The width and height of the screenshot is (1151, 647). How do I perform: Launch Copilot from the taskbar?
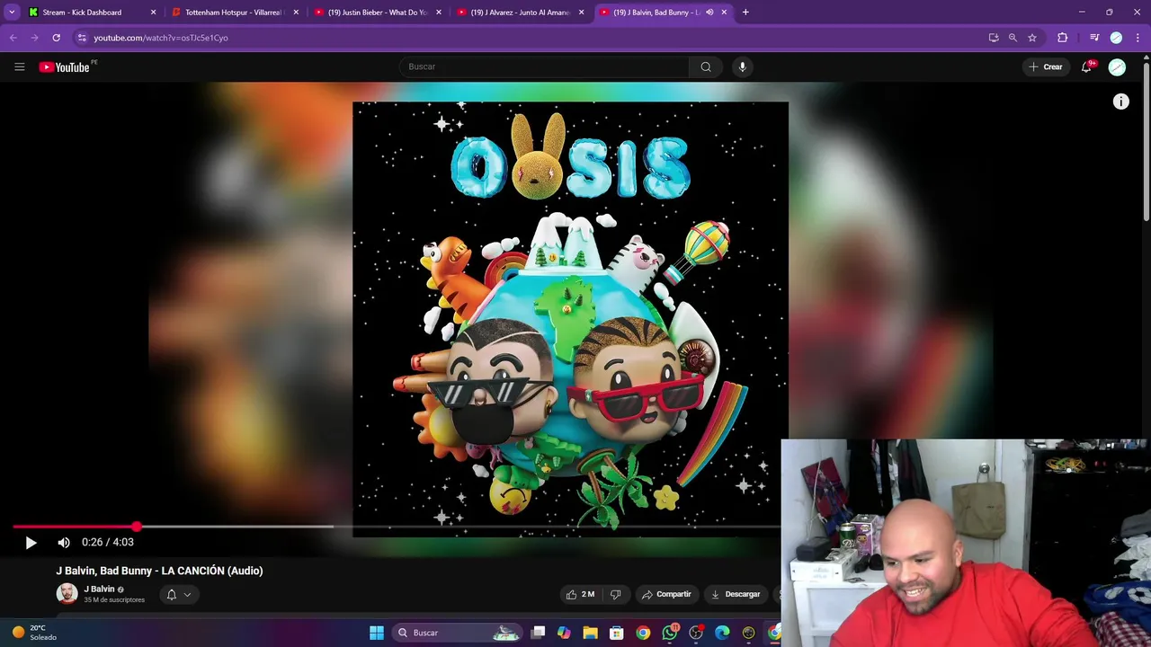click(564, 633)
